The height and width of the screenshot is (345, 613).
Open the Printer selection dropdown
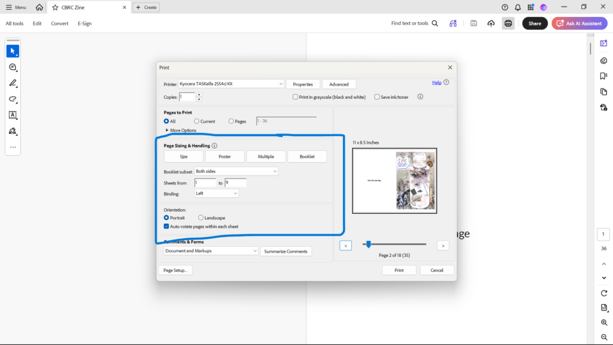click(x=231, y=84)
